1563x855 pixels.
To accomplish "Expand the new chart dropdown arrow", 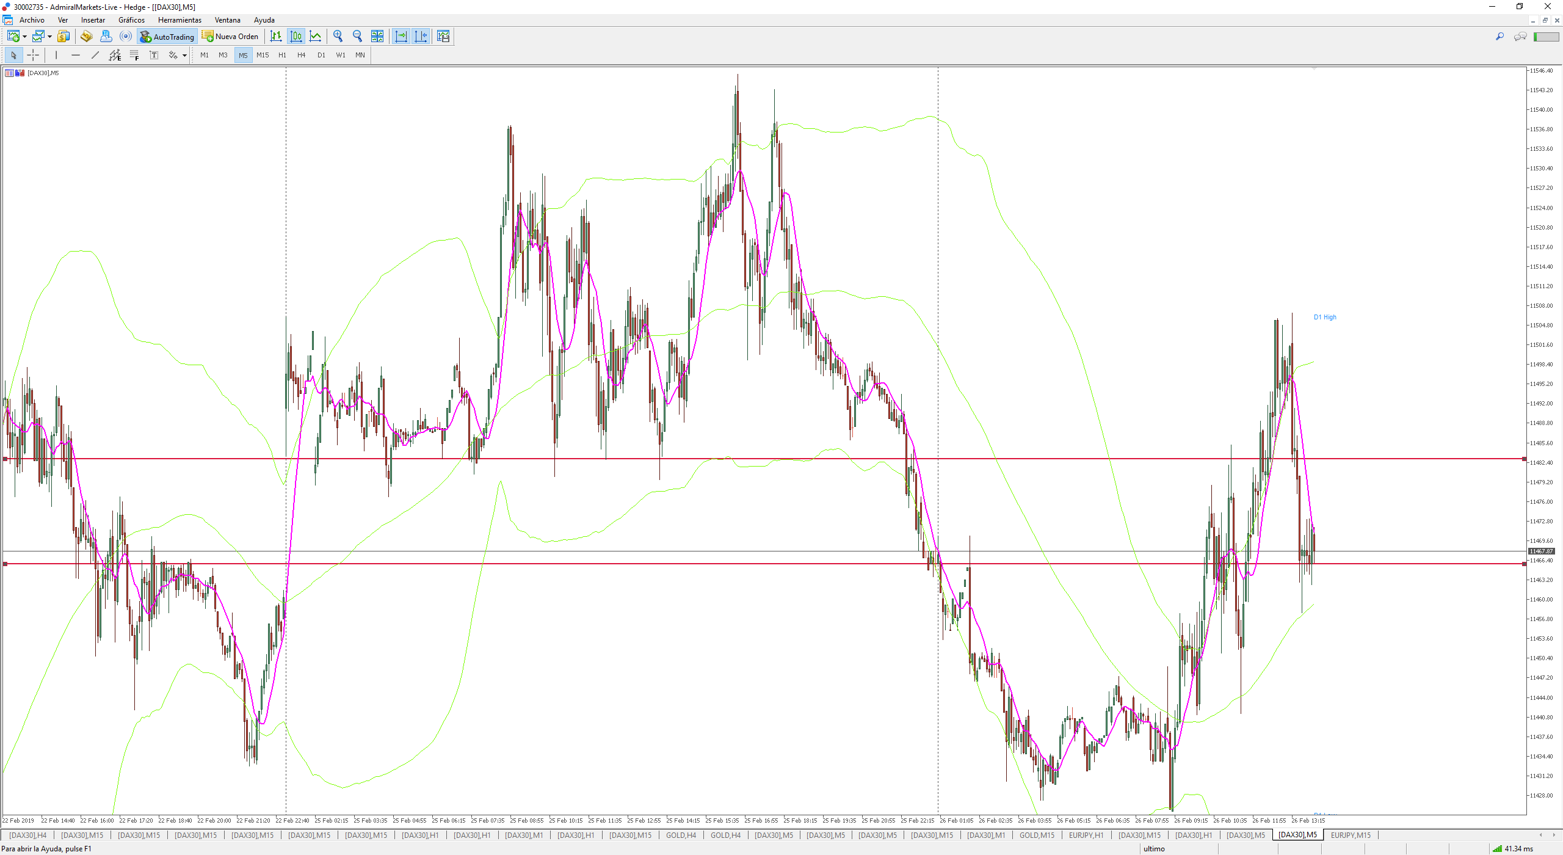I will [24, 37].
